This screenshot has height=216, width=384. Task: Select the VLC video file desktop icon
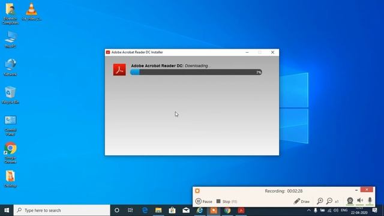32,12
